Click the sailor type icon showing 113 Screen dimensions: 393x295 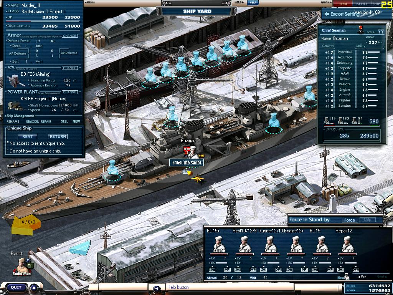[x=327, y=121]
